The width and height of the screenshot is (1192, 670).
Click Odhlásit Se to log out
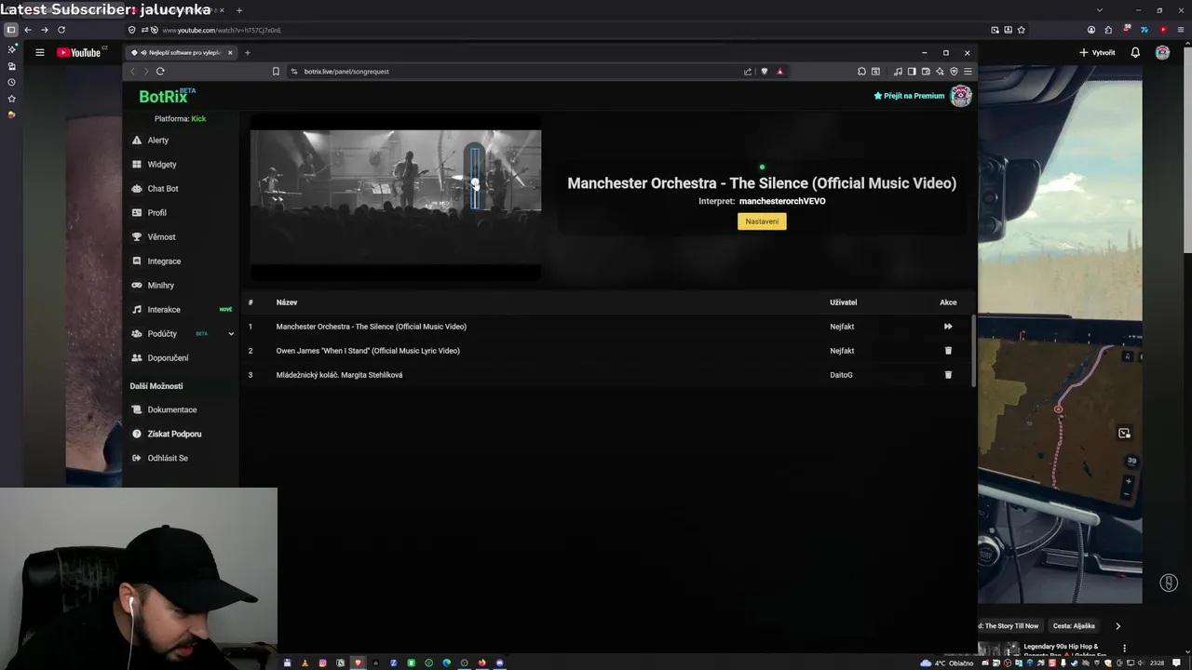(168, 458)
